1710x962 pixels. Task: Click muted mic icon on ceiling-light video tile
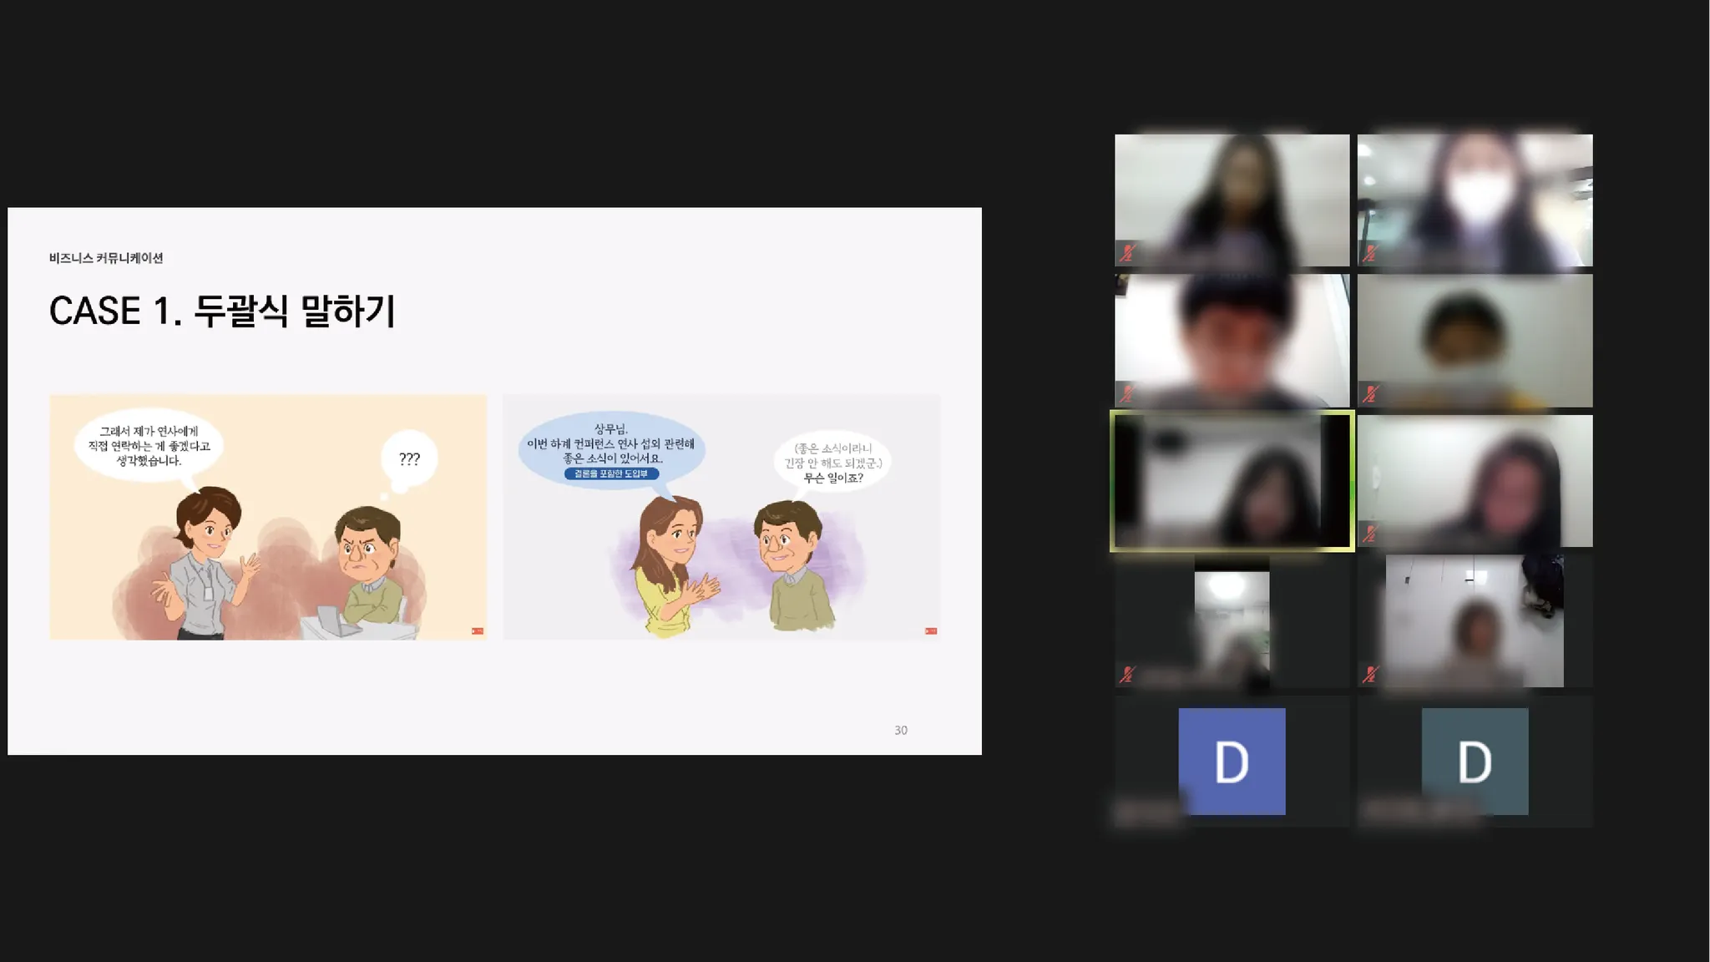coord(1127,674)
